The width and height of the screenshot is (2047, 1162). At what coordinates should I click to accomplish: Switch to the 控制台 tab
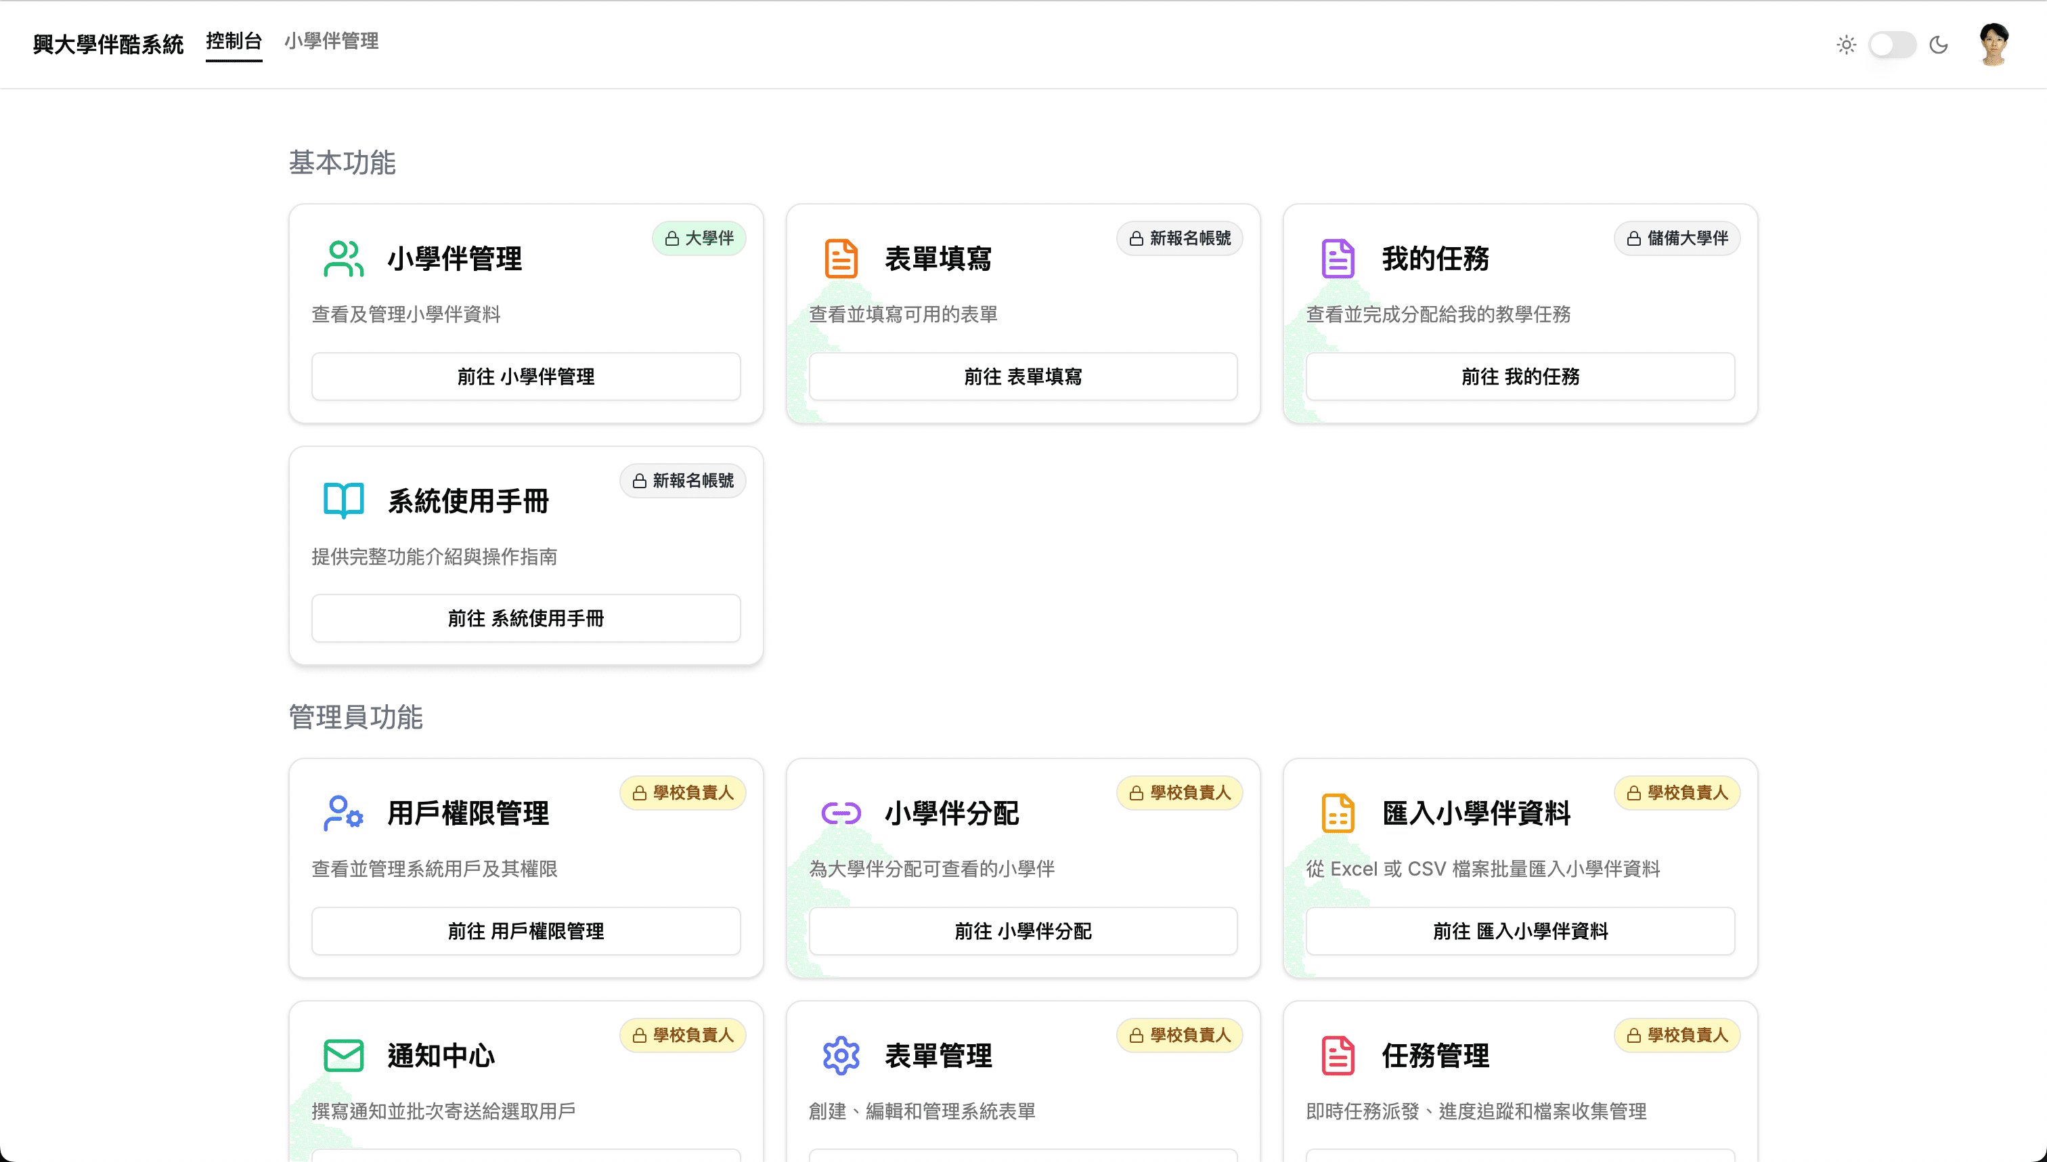[x=233, y=43]
